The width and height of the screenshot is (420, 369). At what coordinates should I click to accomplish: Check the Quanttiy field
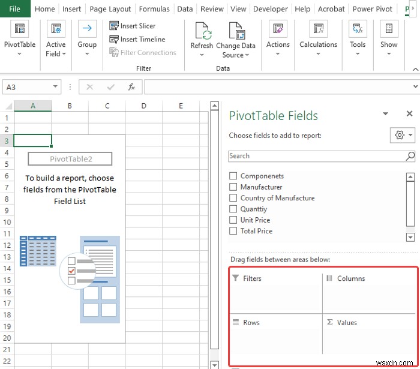233,209
